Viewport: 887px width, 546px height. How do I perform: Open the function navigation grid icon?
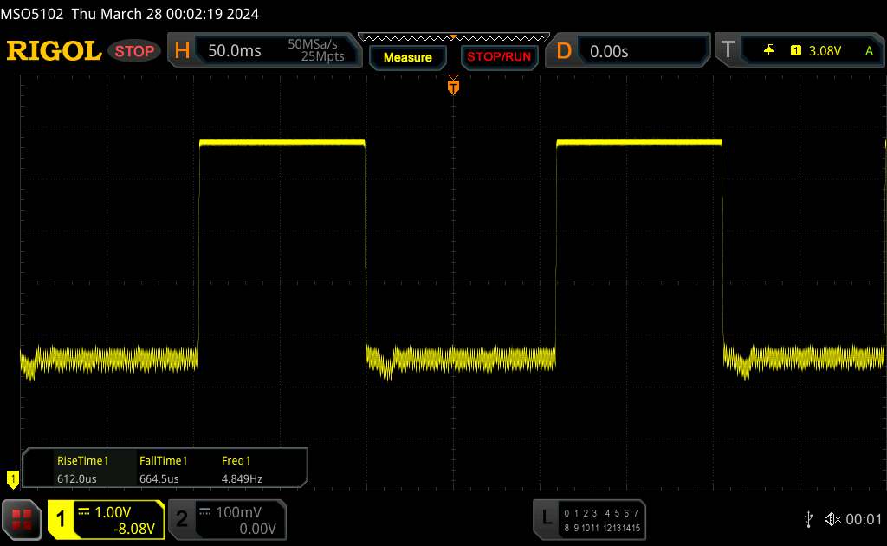pyautogui.click(x=23, y=518)
